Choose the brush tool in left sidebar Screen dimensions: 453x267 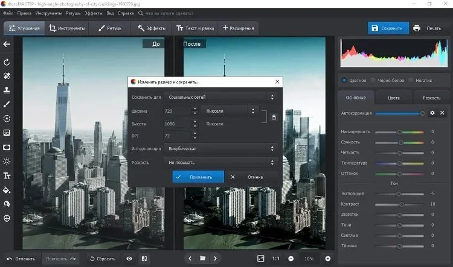point(7,104)
